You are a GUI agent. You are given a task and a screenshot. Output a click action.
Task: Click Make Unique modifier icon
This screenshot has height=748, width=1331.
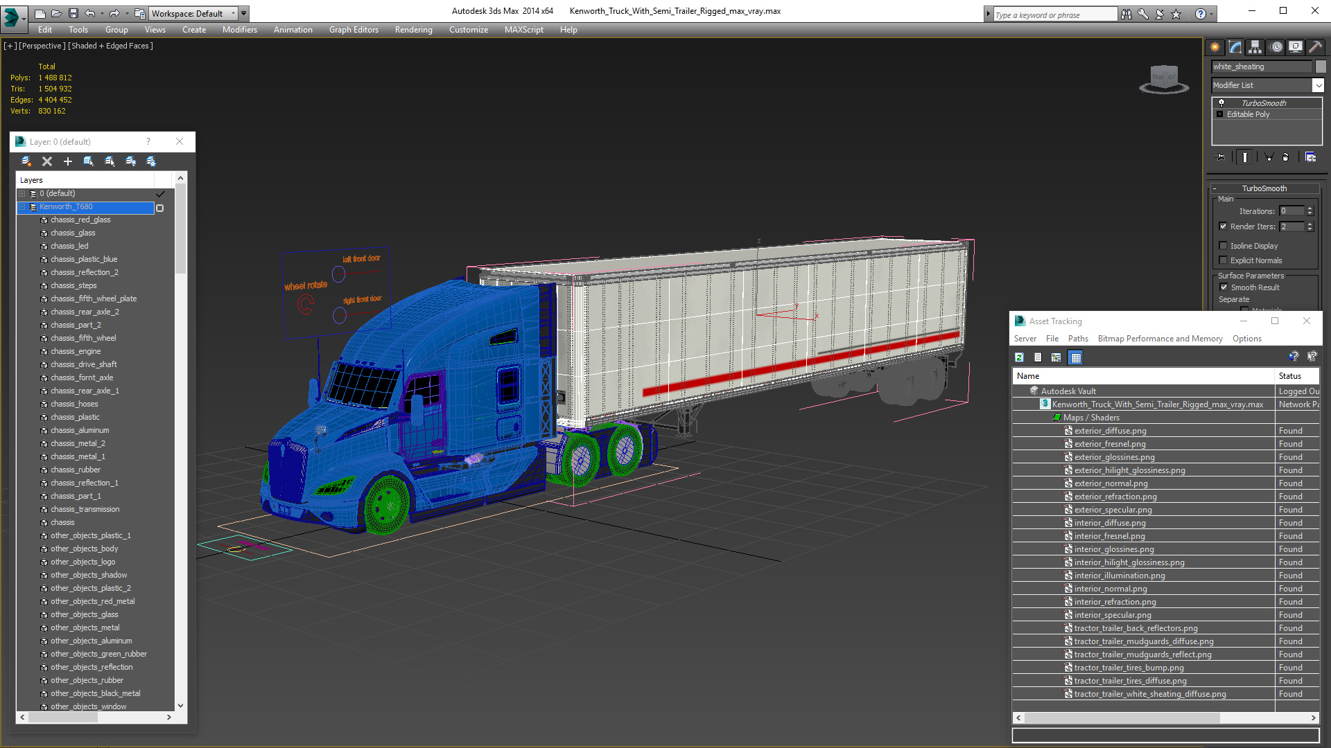1269,157
